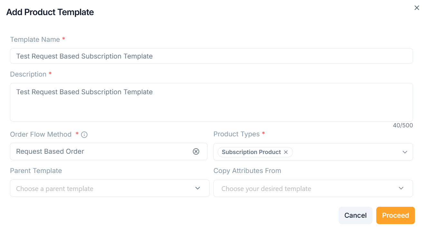This screenshot has height=228, width=422.
Task: Click the Description field label
Action: click(28, 74)
